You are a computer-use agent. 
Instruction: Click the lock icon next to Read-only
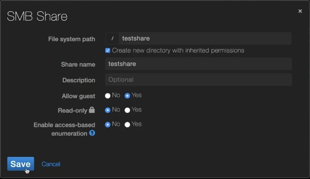pos(92,110)
